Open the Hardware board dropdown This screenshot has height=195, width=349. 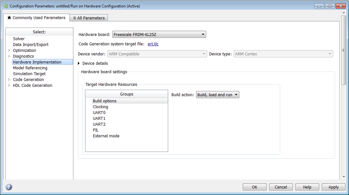tap(159, 34)
